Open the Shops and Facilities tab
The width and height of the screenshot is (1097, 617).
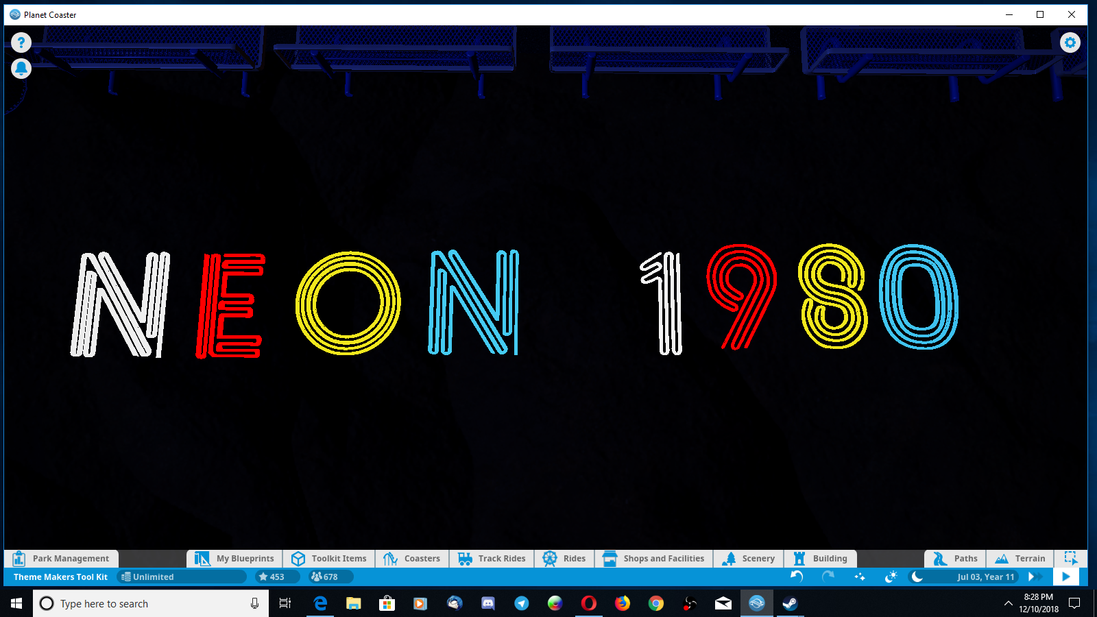pyautogui.click(x=653, y=559)
